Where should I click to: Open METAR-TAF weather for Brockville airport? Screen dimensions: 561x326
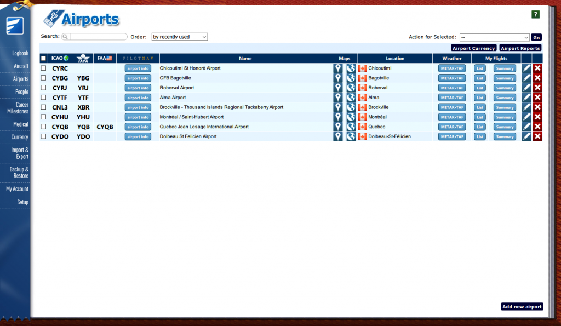point(452,107)
